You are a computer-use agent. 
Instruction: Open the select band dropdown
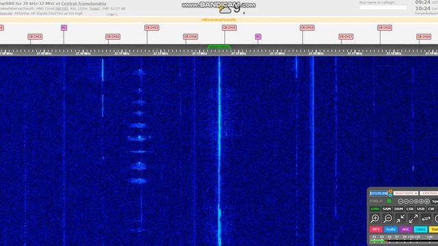coord(406,193)
